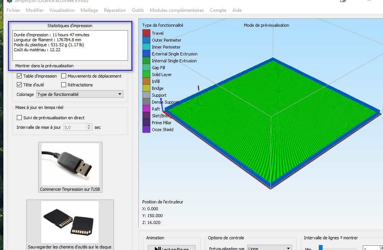Image resolution: width=383 pixels, height=250 pixels.
Task: Click the Inner Perimeter cyan swatch
Action: (146, 47)
